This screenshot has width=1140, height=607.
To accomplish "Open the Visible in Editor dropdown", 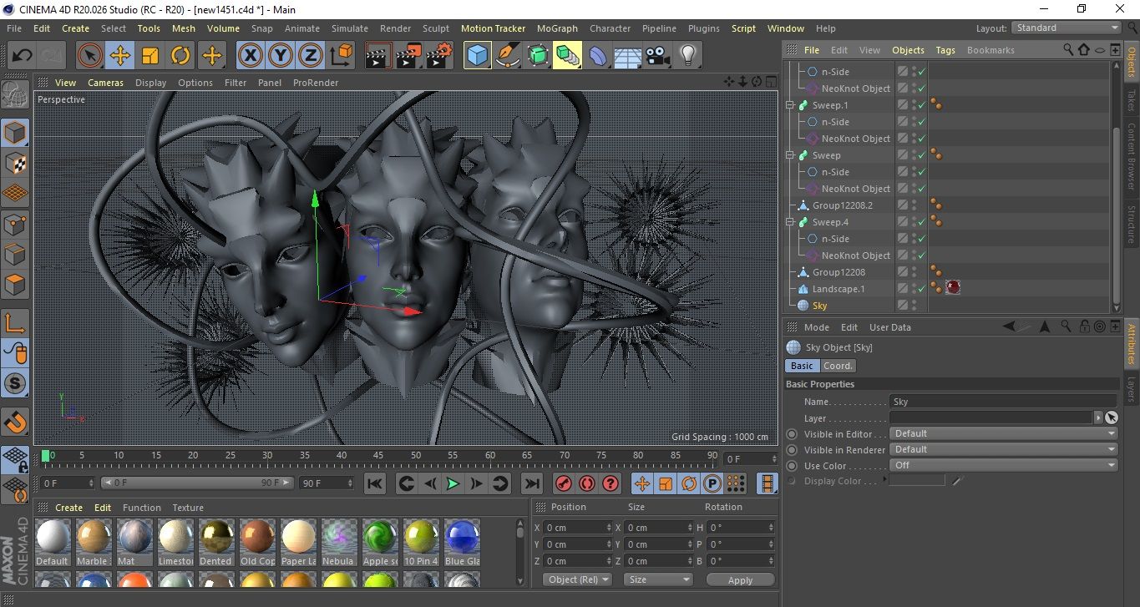I will tap(1003, 433).
